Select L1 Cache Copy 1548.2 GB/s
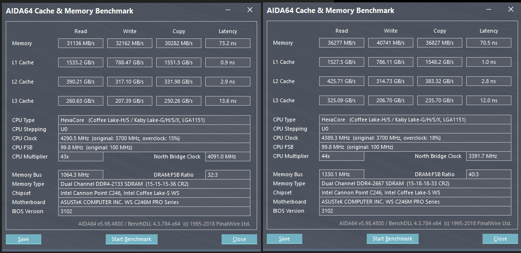The width and height of the screenshot is (521, 253). (x=440, y=62)
